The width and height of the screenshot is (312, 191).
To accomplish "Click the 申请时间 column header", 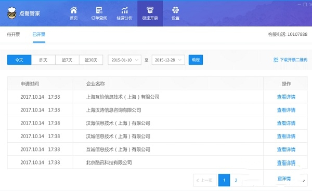I will click(30, 84).
